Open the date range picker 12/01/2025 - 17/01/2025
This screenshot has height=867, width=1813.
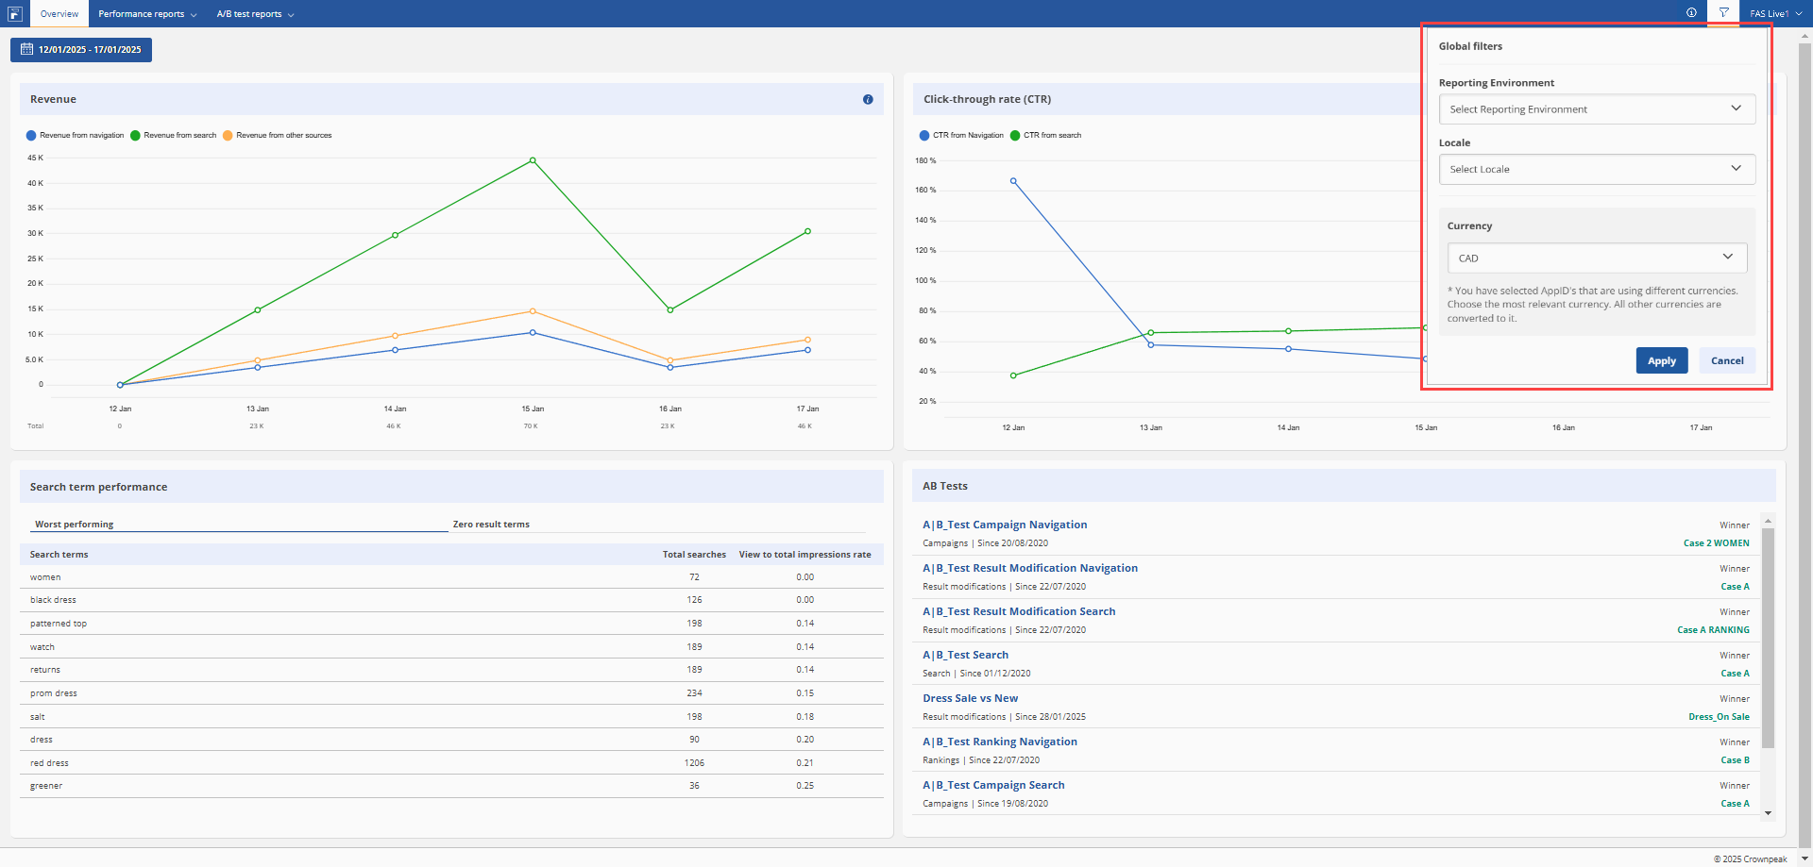tap(81, 49)
